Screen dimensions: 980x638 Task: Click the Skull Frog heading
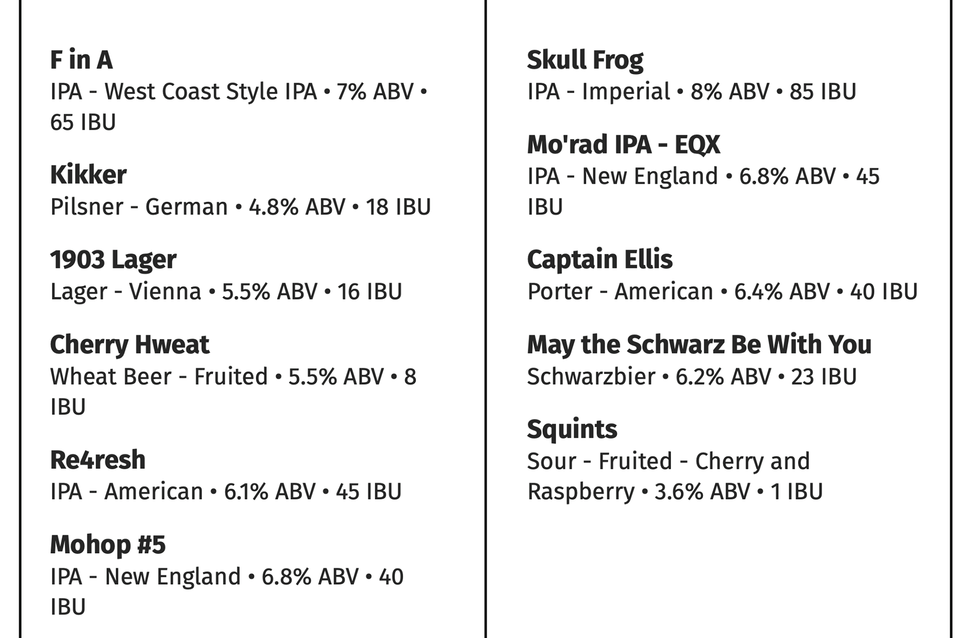coord(585,60)
